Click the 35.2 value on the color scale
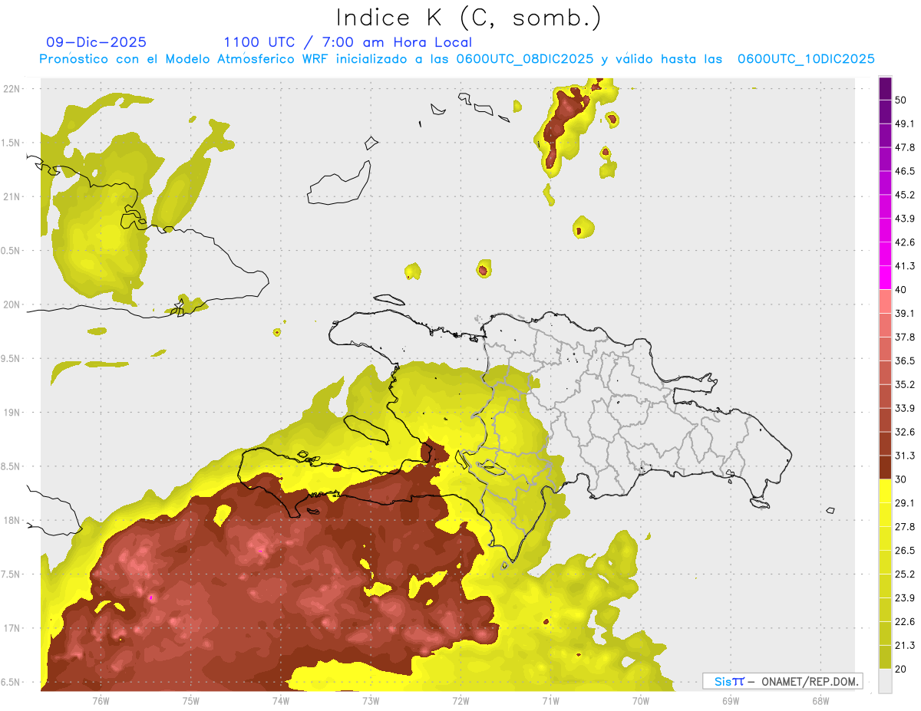921x711 pixels. (x=904, y=385)
